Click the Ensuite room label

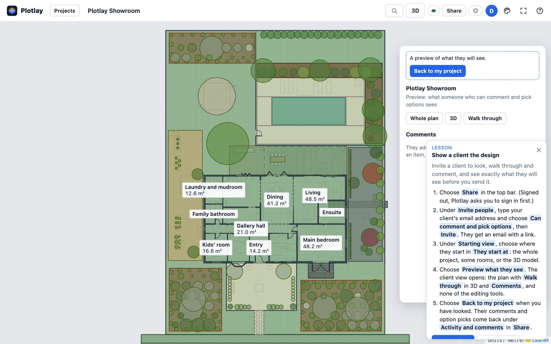coord(332,212)
